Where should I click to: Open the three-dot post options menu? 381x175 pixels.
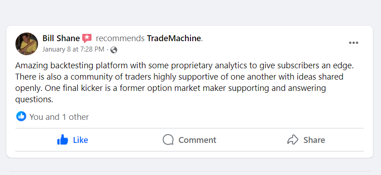tap(353, 43)
